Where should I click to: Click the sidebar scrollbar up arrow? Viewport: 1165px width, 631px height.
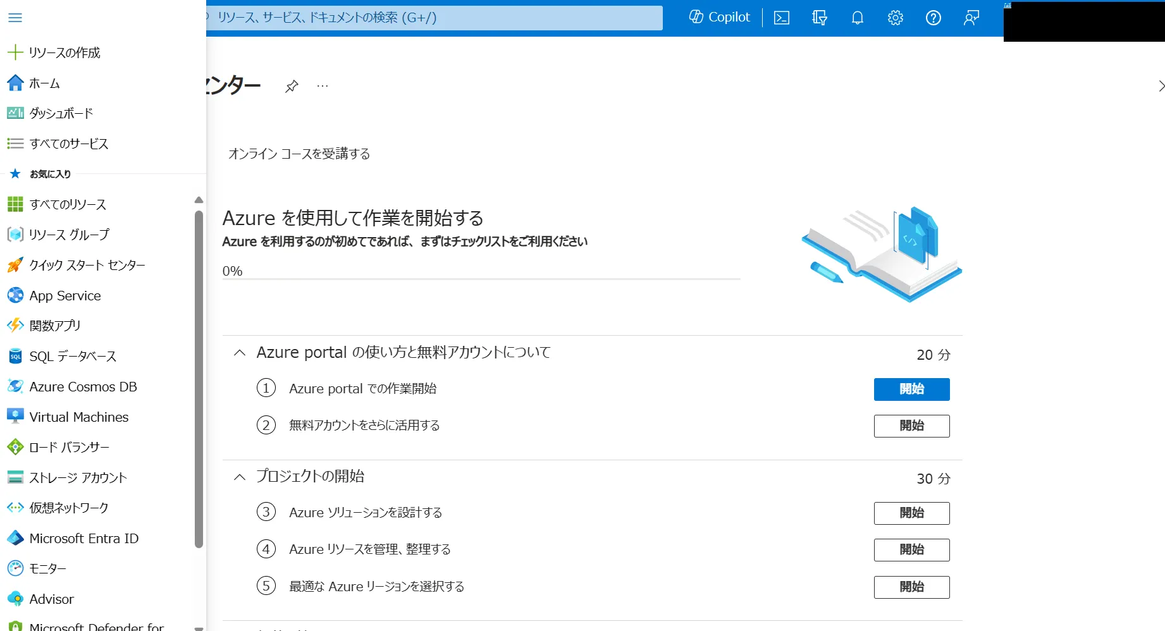point(199,200)
